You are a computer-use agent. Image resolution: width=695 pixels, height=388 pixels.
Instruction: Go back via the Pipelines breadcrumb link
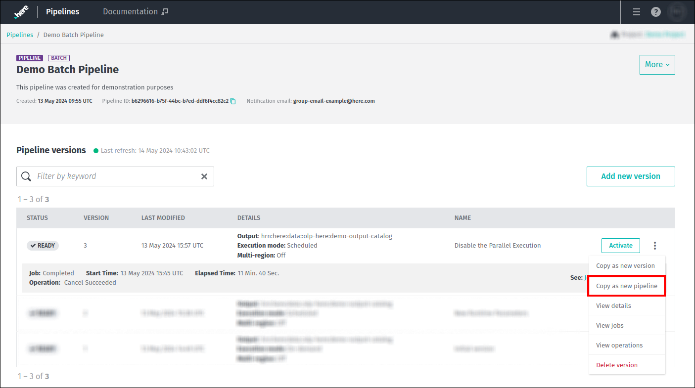point(20,35)
